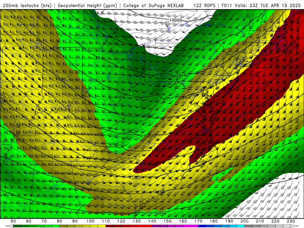Click the 10500 height contour label
304x228 pixels.
click(135, 178)
